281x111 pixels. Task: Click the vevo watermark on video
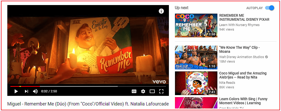tap(159, 82)
